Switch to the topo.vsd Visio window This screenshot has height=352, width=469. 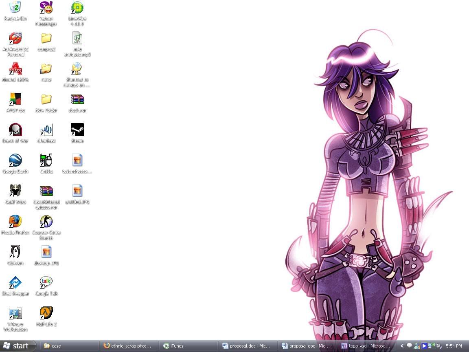coord(366,346)
